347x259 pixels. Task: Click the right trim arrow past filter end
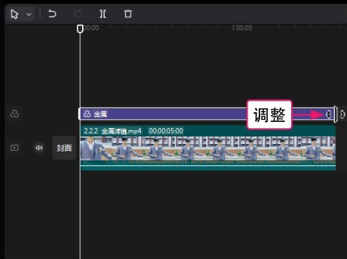342,114
